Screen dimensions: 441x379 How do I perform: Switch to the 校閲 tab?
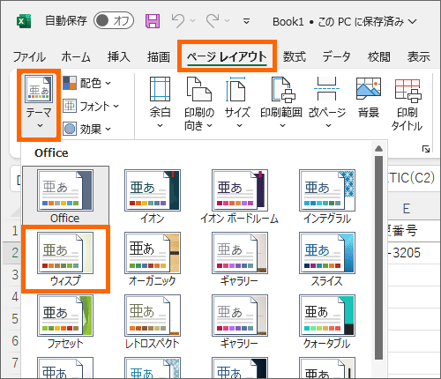pyautogui.click(x=378, y=56)
